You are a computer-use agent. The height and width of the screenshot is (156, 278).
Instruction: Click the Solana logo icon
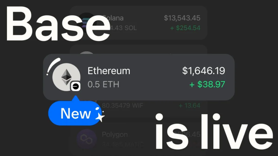click(87, 23)
